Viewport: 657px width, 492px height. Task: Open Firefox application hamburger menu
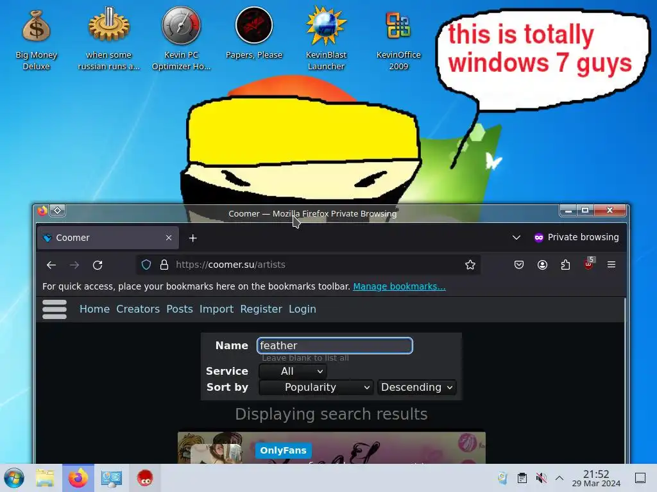(611, 265)
